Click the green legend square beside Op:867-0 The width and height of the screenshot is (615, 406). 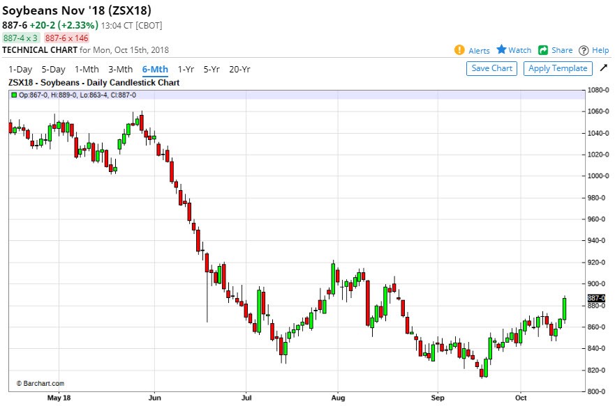point(14,95)
